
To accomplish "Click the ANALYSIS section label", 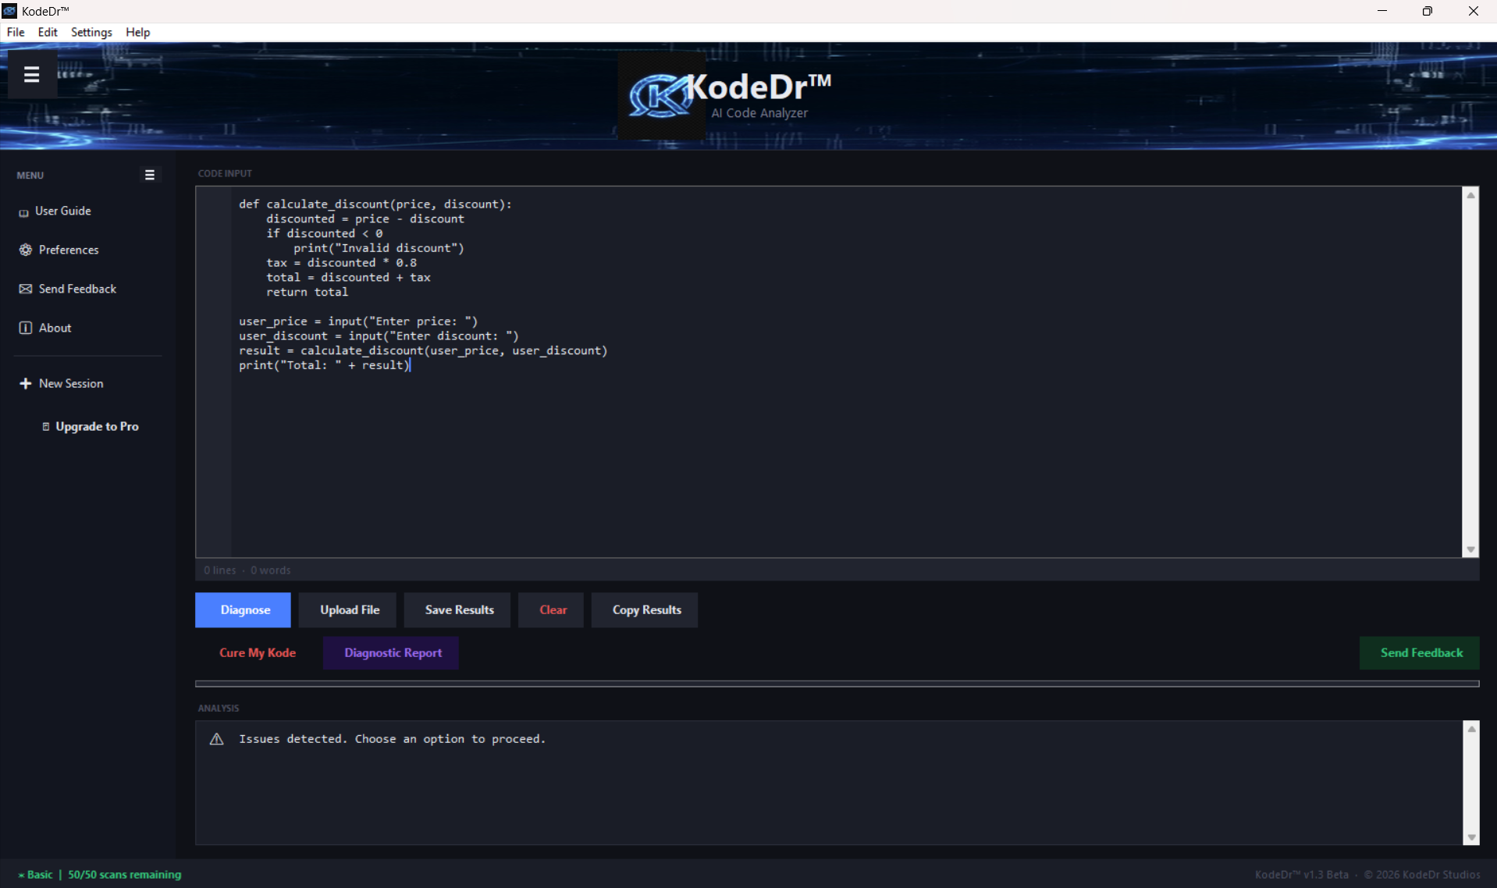I will [219, 708].
